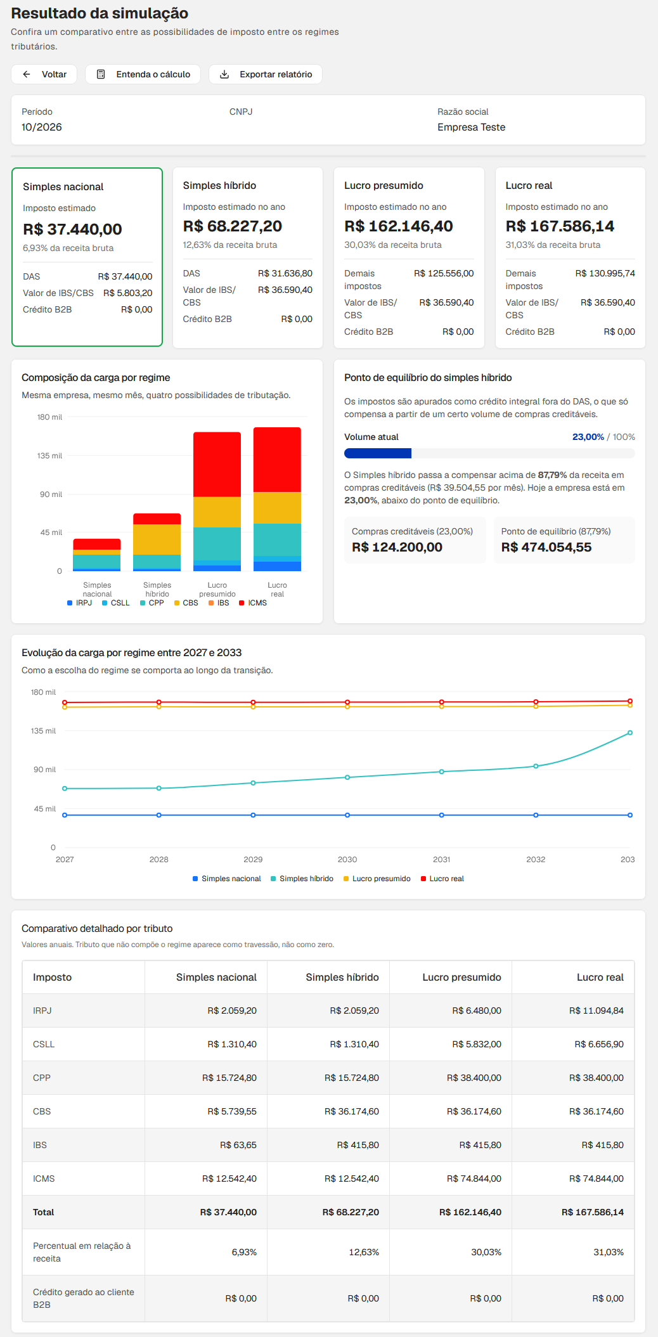Click the download icon in Exportar relatório
This screenshot has width=658, height=1337.
coord(224,74)
